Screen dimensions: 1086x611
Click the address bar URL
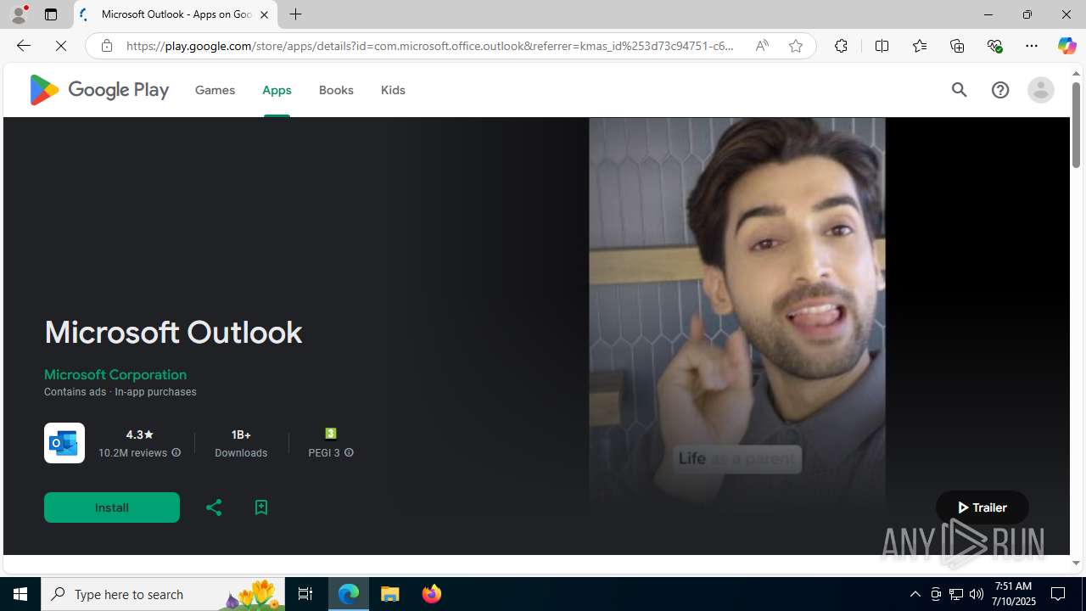click(x=430, y=46)
